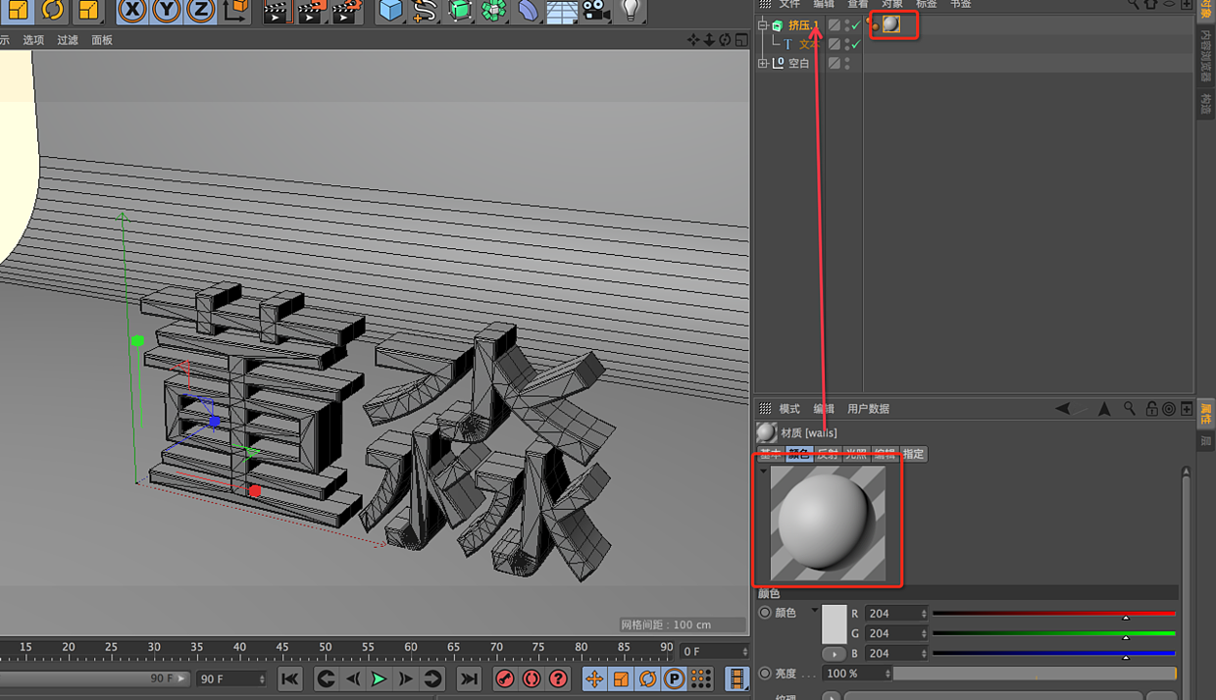
Task: Select the 文本 spline object
Action: (x=808, y=44)
